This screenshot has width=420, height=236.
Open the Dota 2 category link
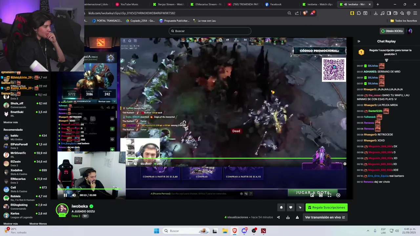(76, 216)
